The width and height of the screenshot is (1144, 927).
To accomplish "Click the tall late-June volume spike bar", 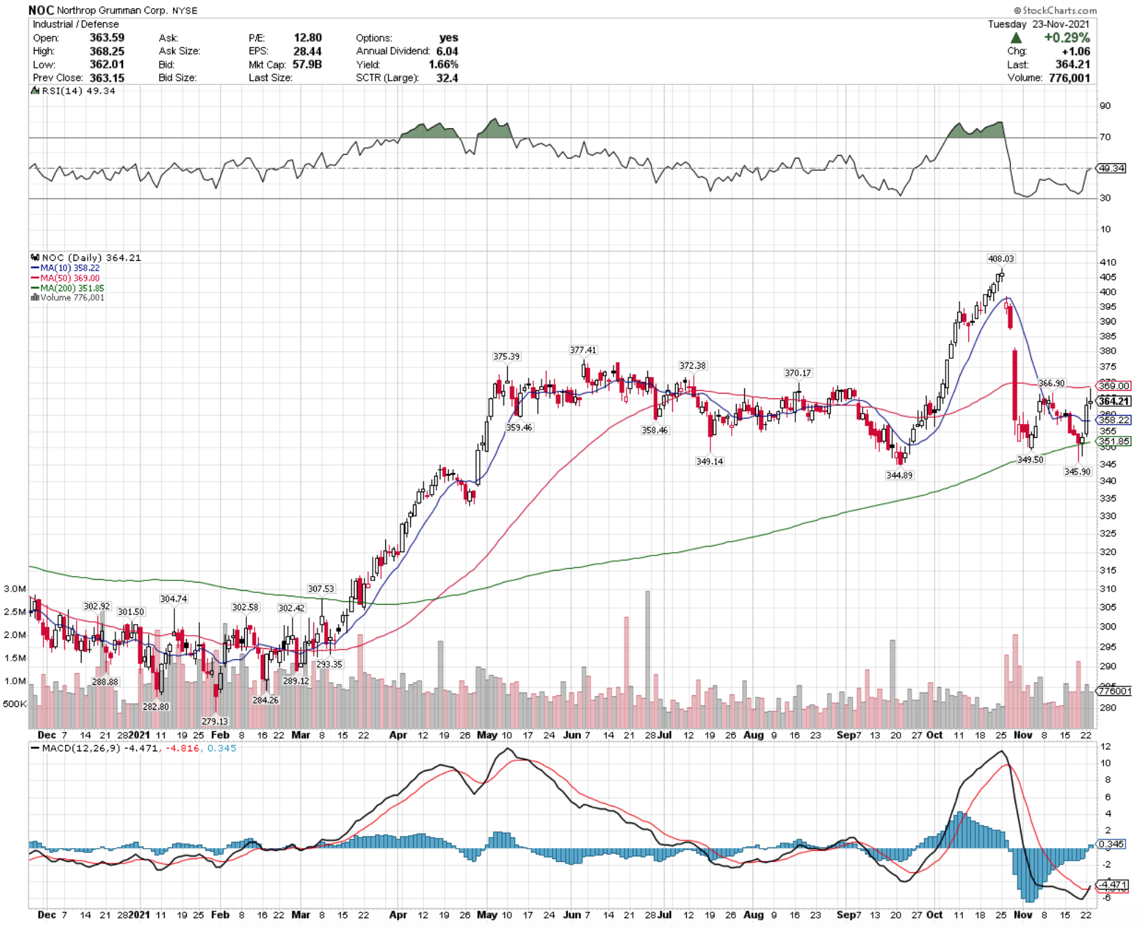I will (647, 659).
